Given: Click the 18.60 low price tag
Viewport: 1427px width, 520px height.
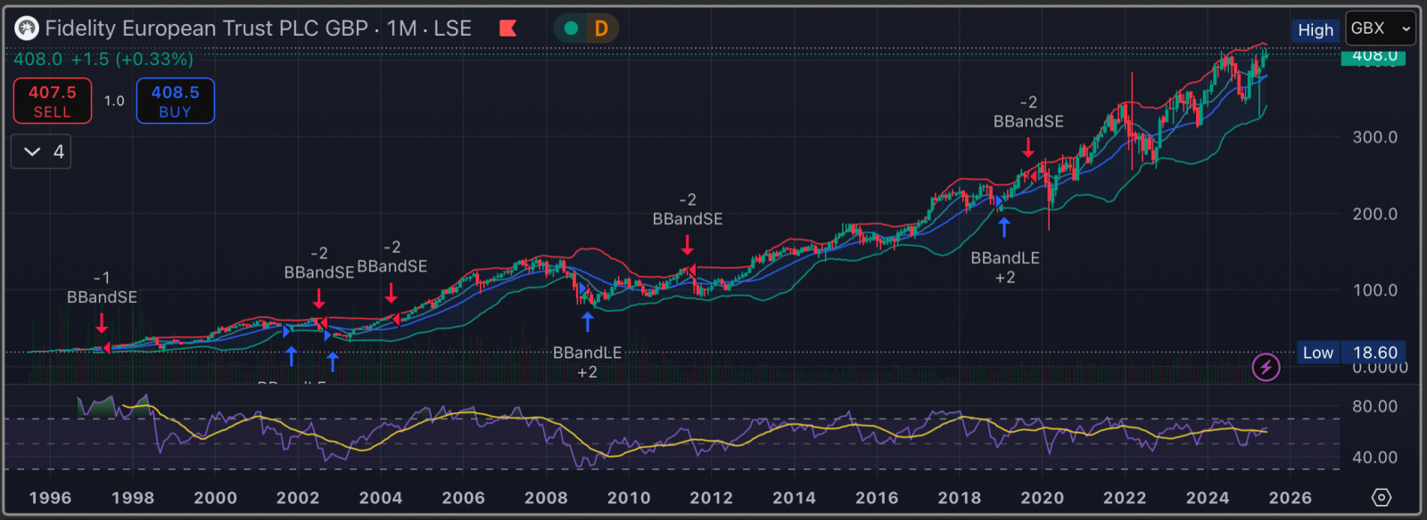Looking at the screenshot, I should 1374,353.
